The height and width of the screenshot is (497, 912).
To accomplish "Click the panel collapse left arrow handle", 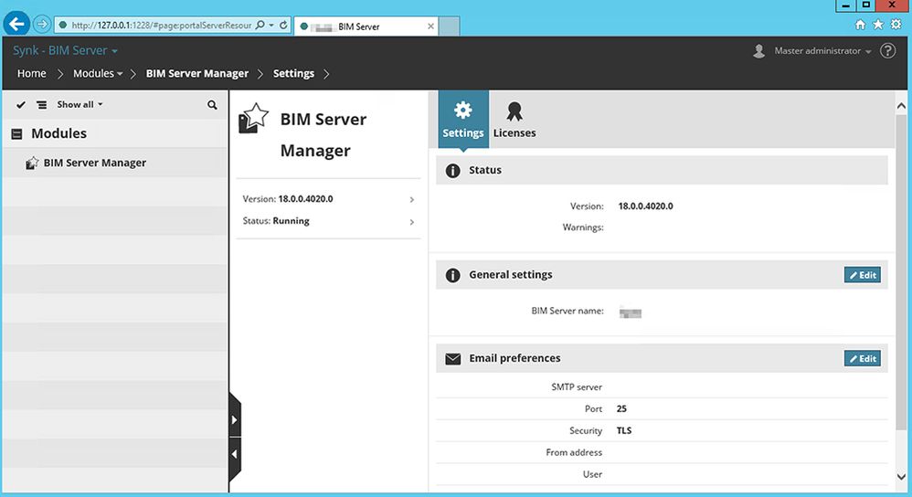I will [x=235, y=455].
